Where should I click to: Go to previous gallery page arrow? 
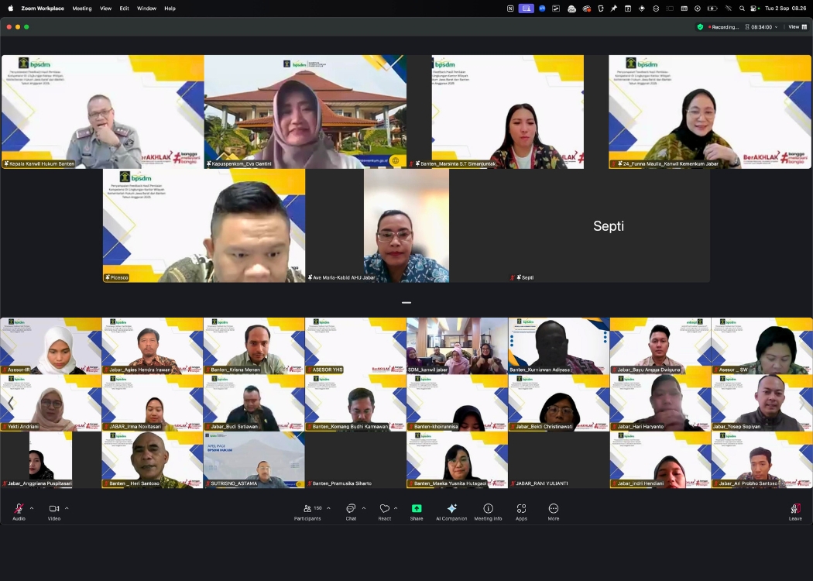(x=10, y=403)
